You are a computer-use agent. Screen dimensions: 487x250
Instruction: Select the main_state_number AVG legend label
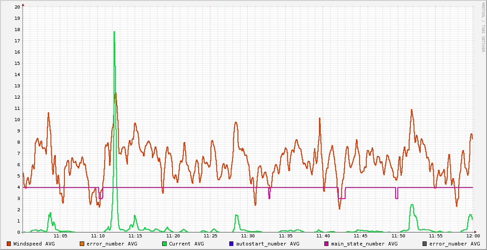click(364, 244)
